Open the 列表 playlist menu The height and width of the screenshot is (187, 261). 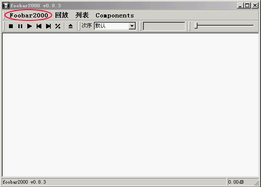[x=82, y=15]
